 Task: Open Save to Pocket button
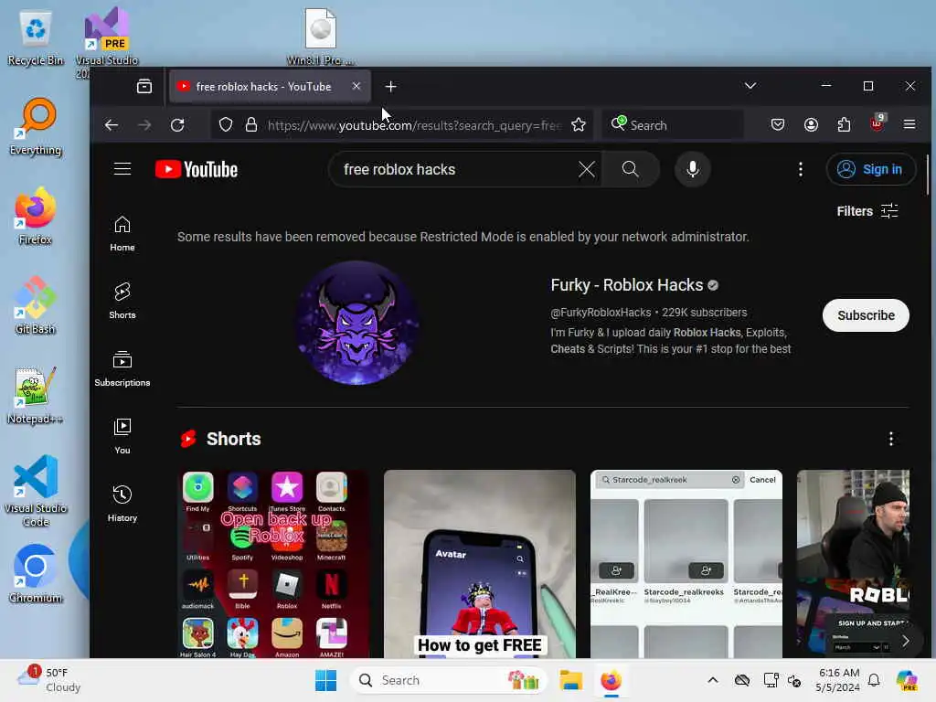pyautogui.click(x=778, y=124)
